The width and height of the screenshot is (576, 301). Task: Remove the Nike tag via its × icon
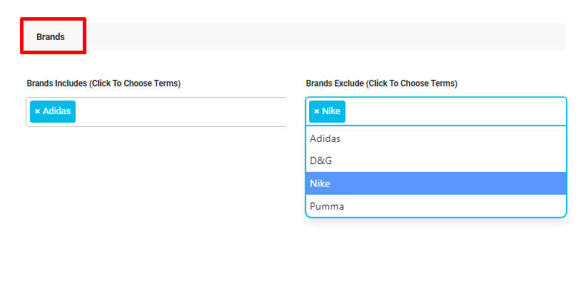click(x=317, y=111)
